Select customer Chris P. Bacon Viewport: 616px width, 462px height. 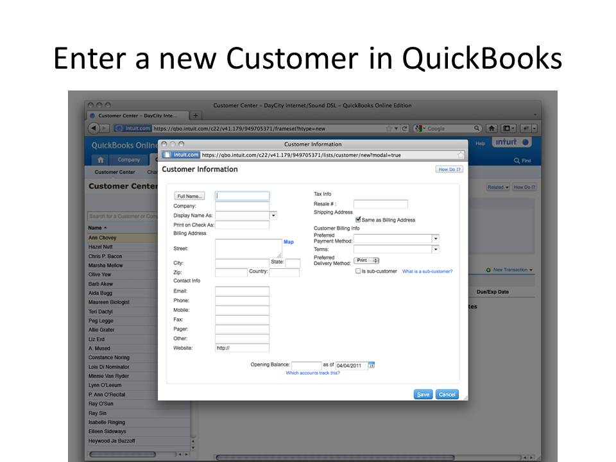123,256
